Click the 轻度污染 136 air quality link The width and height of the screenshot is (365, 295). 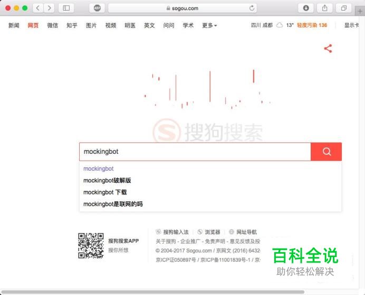point(312,25)
